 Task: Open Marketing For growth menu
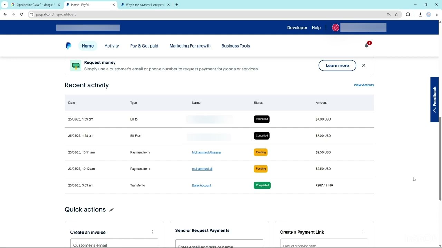(x=190, y=46)
